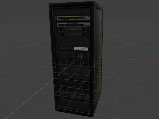Select the blank black panel above white label
The height and width of the screenshot is (119, 159).
pyautogui.click(x=73, y=42)
